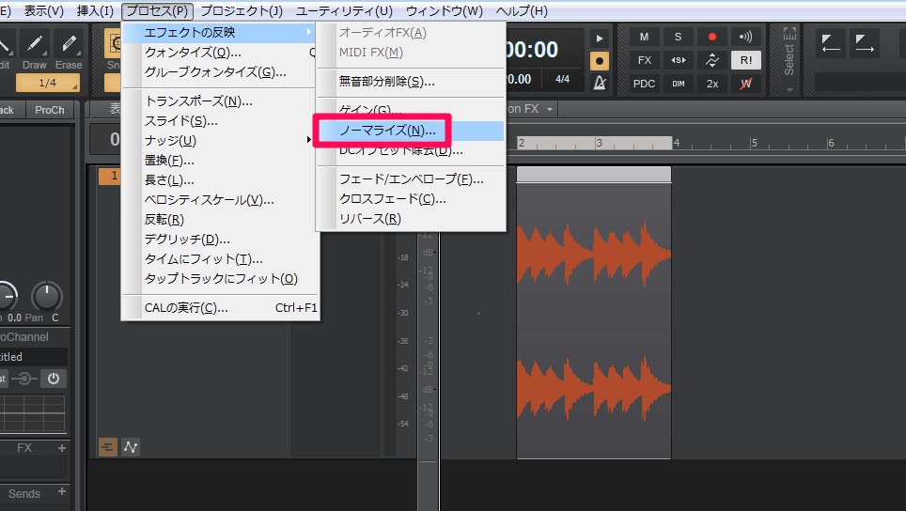Screen dimensions: 906x511
Task: Select ノーマライズ(N)... from the submenu
Action: click(382, 131)
